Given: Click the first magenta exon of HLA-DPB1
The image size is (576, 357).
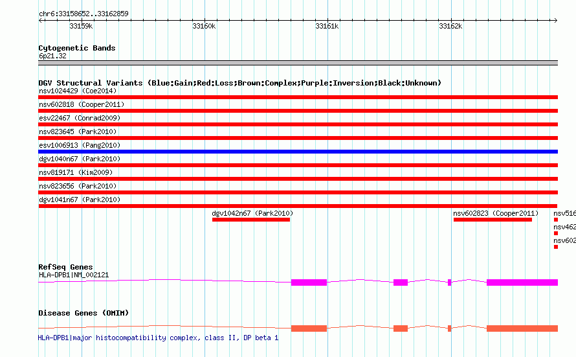Looking at the screenshot, I should coord(309,282).
